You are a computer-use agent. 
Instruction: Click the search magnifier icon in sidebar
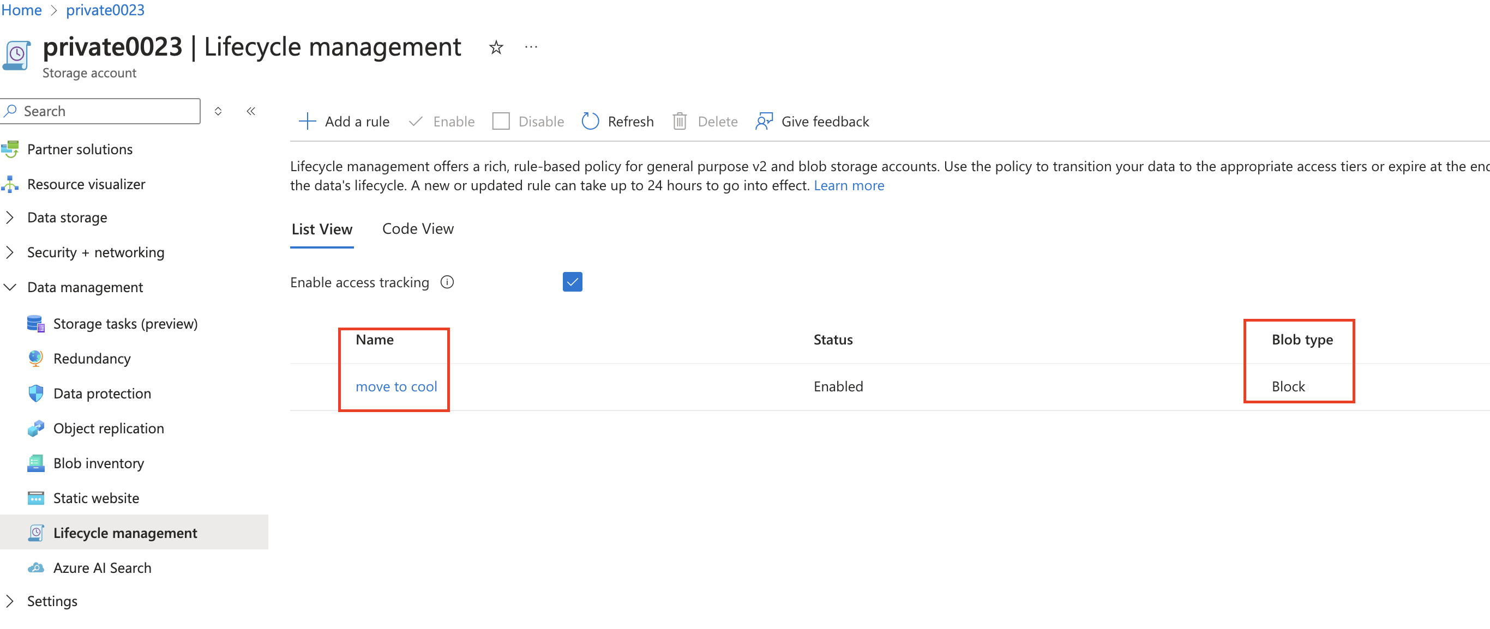click(10, 111)
